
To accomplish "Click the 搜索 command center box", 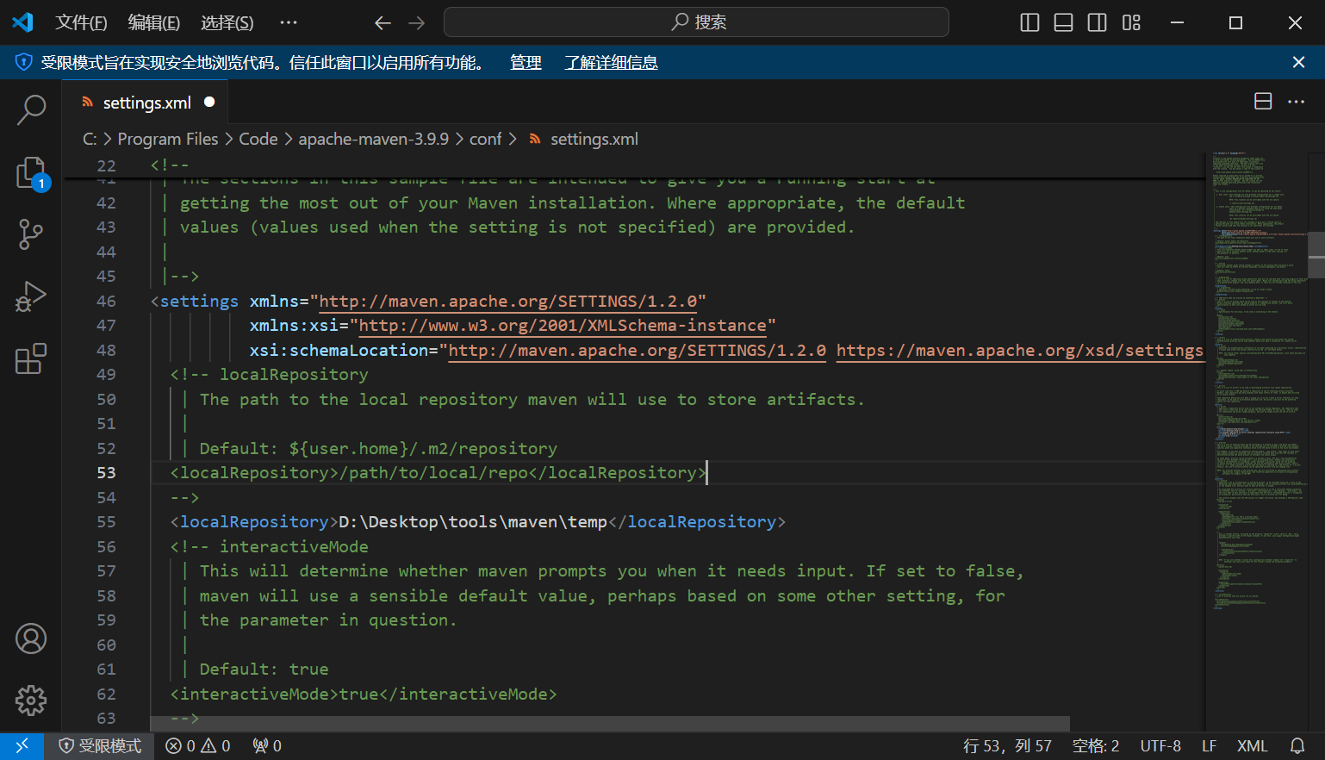I will point(696,22).
